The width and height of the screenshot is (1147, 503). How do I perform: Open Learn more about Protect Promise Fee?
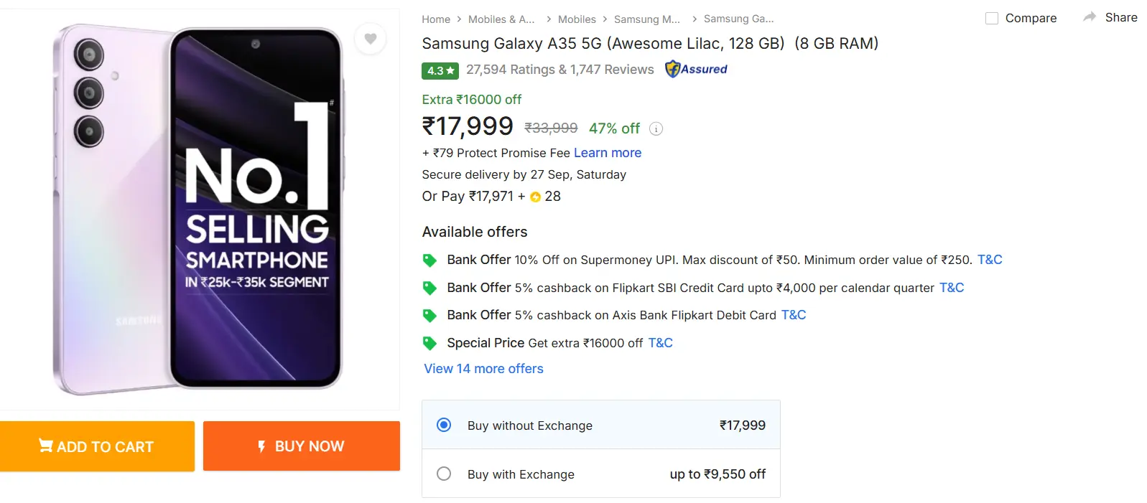[607, 152]
